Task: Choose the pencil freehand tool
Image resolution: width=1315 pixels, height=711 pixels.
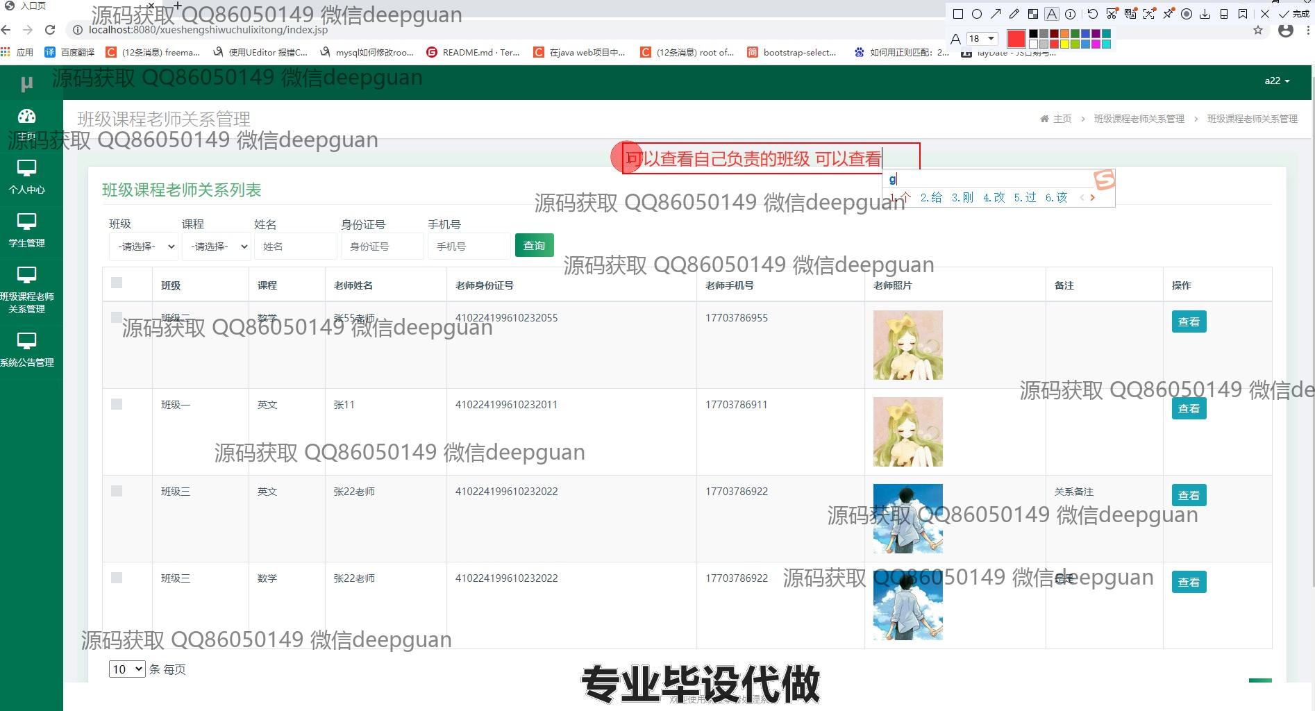Action: (1014, 14)
